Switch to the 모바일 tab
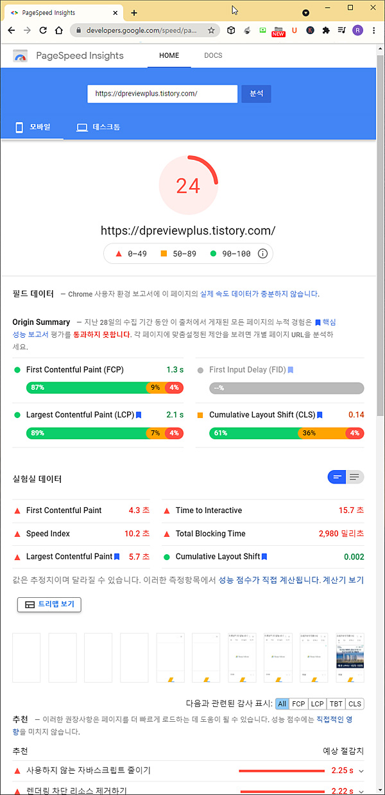This screenshot has width=385, height=795. point(32,127)
